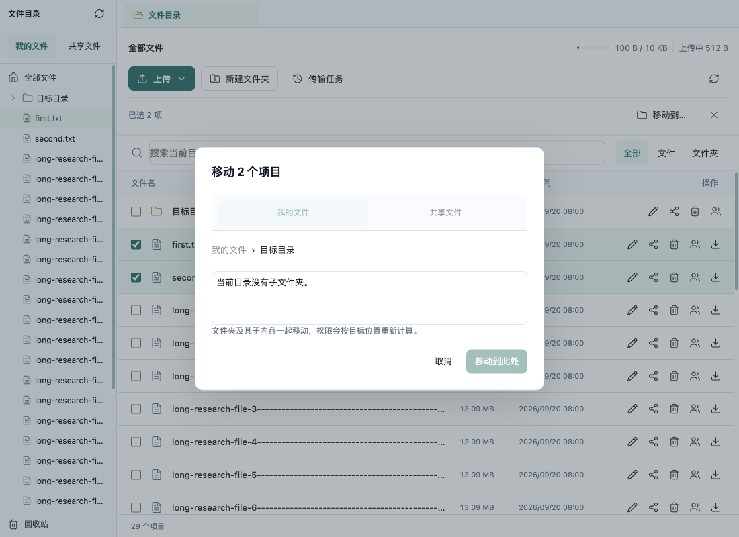Click the 文件名 column header
The height and width of the screenshot is (537, 739).
tap(143, 183)
